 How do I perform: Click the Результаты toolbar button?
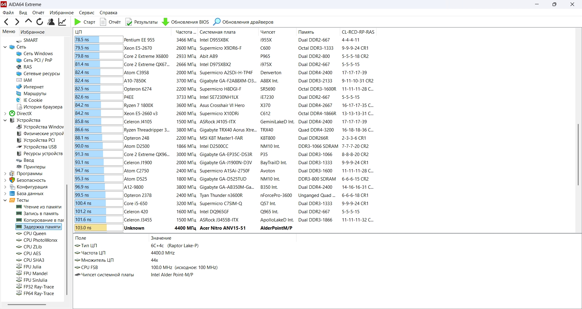click(142, 22)
